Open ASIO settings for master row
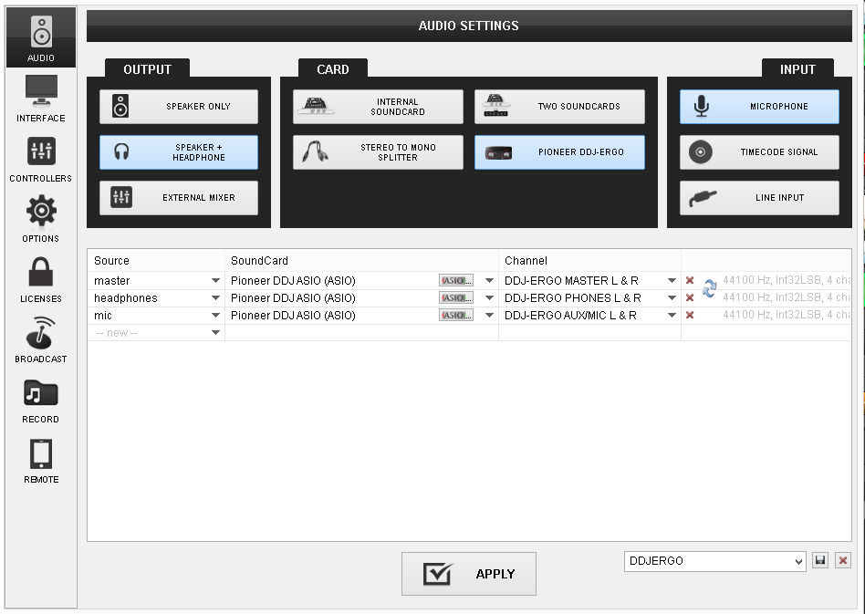The height and width of the screenshot is (614, 865). tap(456, 280)
